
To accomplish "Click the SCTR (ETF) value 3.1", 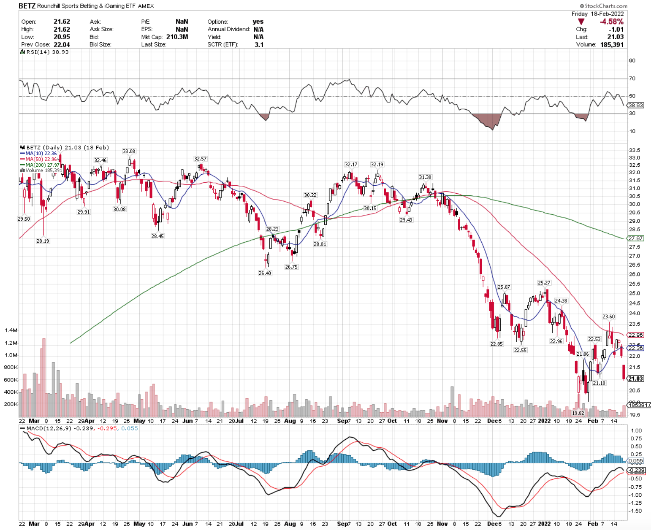I will [259, 44].
